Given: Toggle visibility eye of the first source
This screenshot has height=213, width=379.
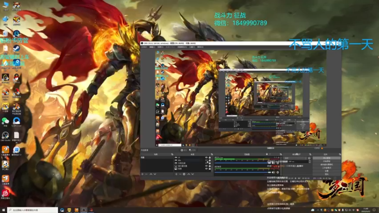Looking at the screenshot, I should pos(206,158).
